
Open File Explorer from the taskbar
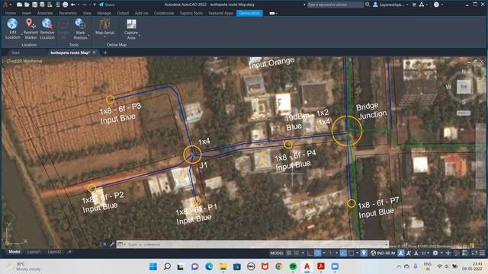click(x=223, y=266)
